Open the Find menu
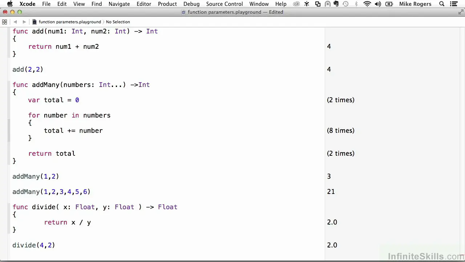Image resolution: width=465 pixels, height=262 pixels. 97,4
